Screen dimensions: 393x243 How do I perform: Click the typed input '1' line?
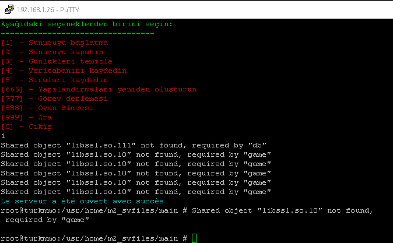point(3,136)
